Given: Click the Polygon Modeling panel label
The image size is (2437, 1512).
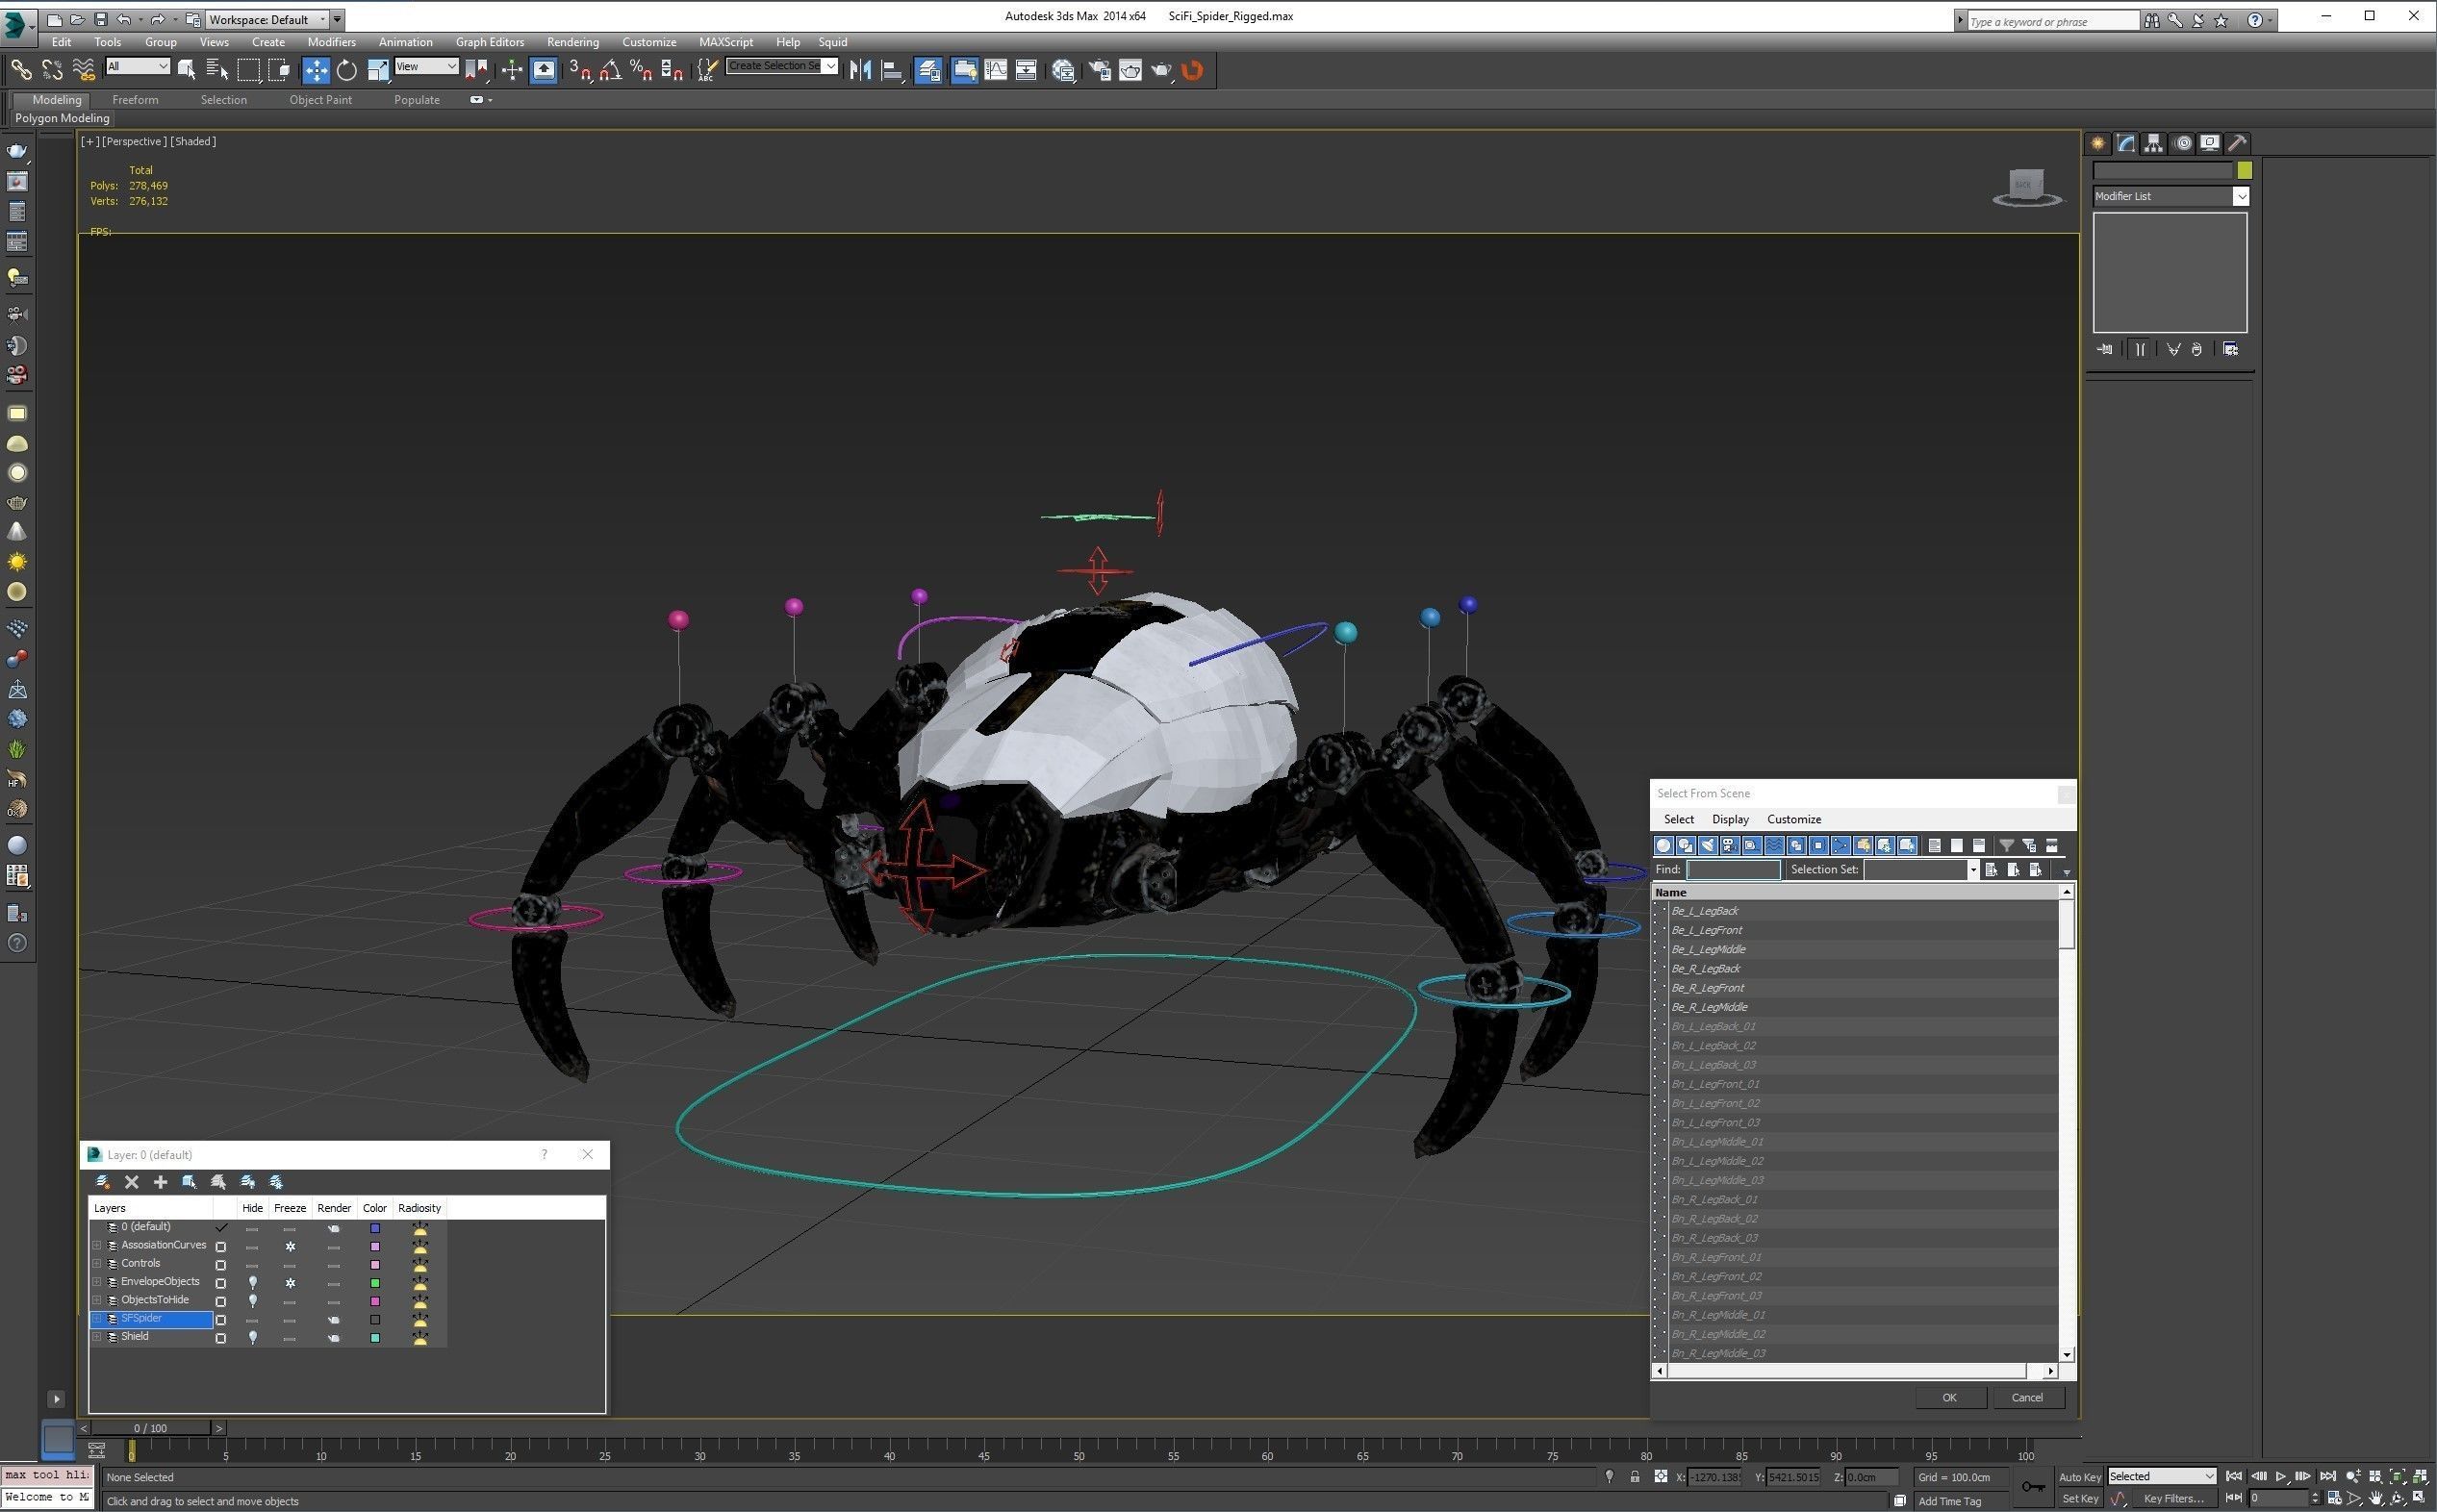Looking at the screenshot, I should tap(62, 118).
